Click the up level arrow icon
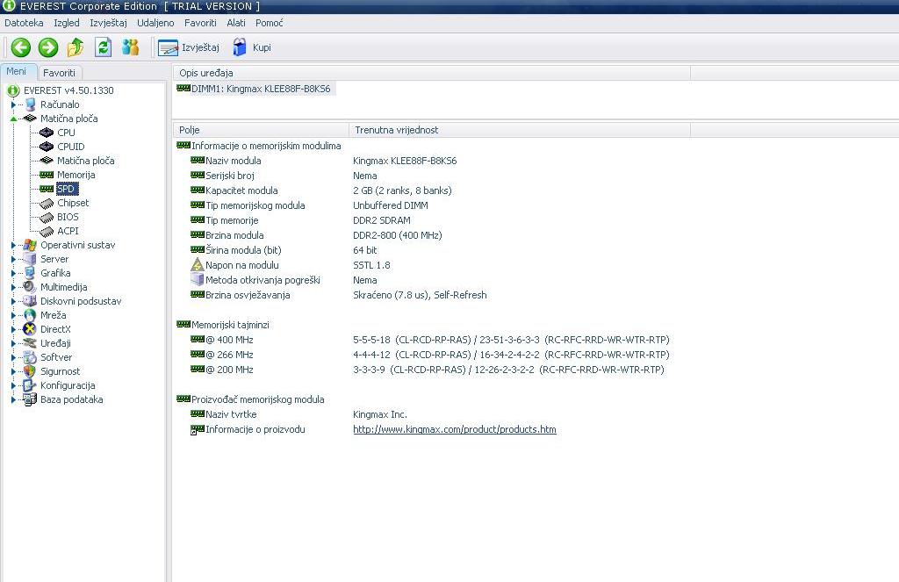Screen dimensions: 899x582 tap(76, 47)
